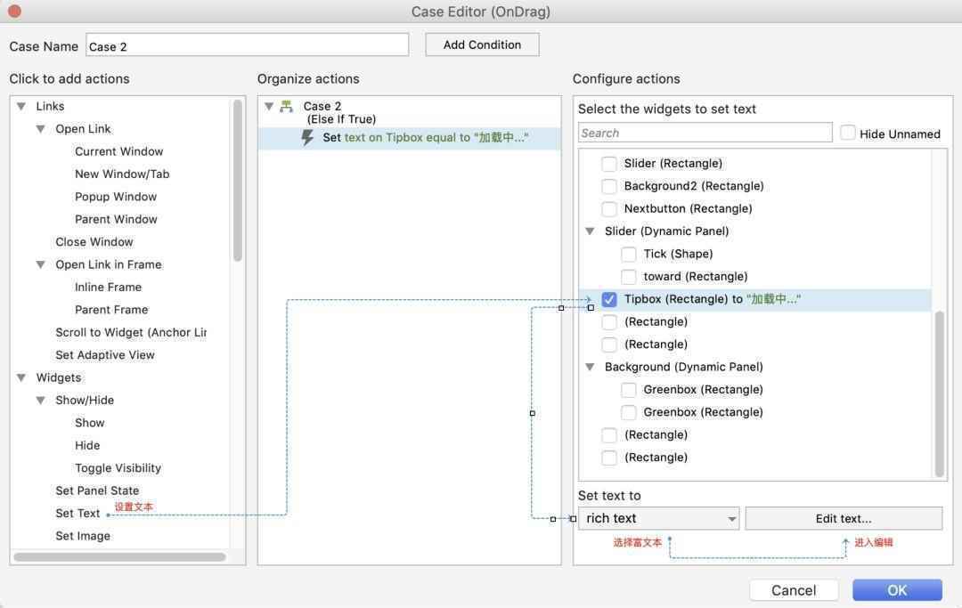Click the actions list horizontal scrollbar
The height and width of the screenshot is (608, 962).
point(119,557)
